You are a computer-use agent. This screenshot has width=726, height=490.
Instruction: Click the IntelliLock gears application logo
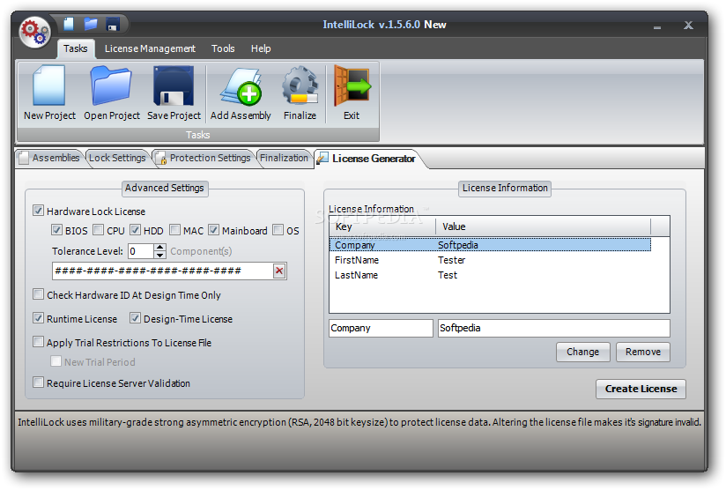click(x=34, y=32)
